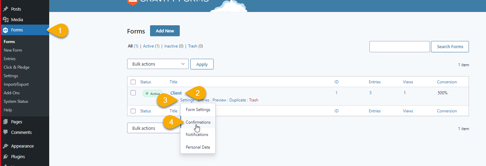The image size is (486, 166).
Task: Open Click & Pledge in sidebar
Action: click(x=17, y=67)
